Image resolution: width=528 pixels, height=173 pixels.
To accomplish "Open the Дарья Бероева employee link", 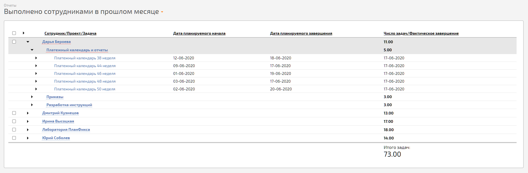I will tap(57, 42).
